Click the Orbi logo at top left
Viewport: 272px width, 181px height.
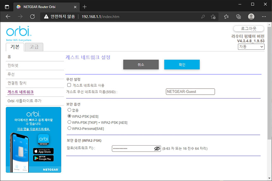tap(19, 33)
